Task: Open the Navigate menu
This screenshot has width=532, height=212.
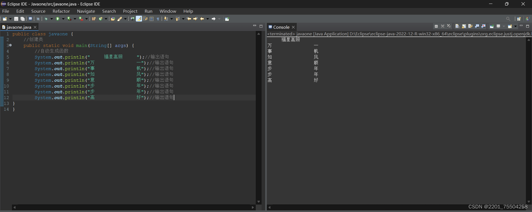Action: tap(86, 11)
